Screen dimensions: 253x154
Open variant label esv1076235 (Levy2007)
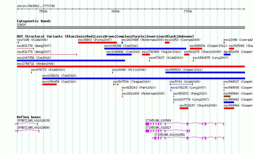188,88
